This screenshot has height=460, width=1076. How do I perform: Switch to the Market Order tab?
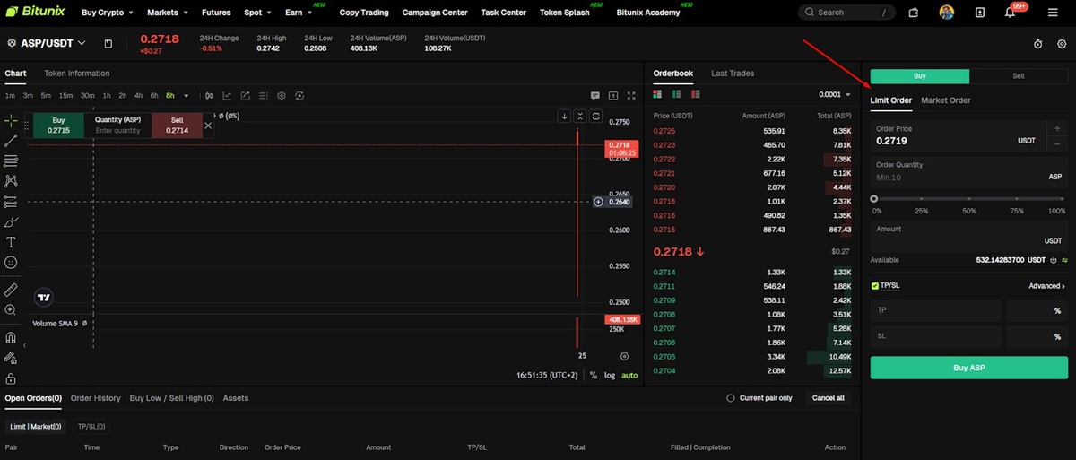pyautogui.click(x=945, y=100)
